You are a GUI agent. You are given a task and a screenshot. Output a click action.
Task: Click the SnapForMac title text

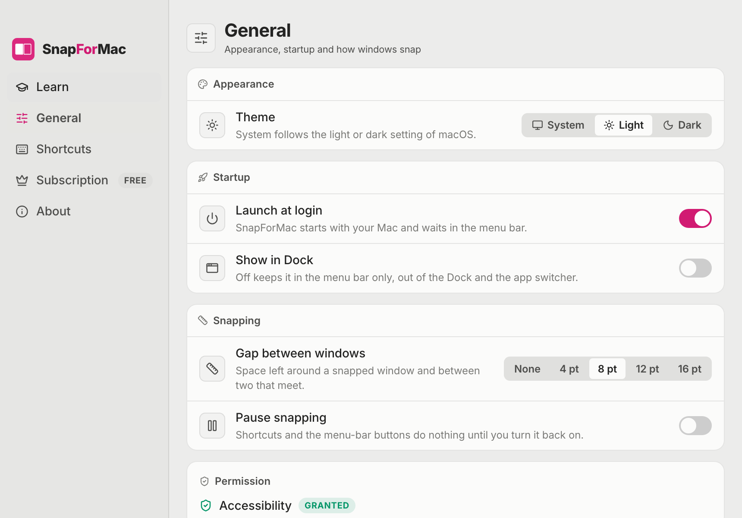[84, 49]
